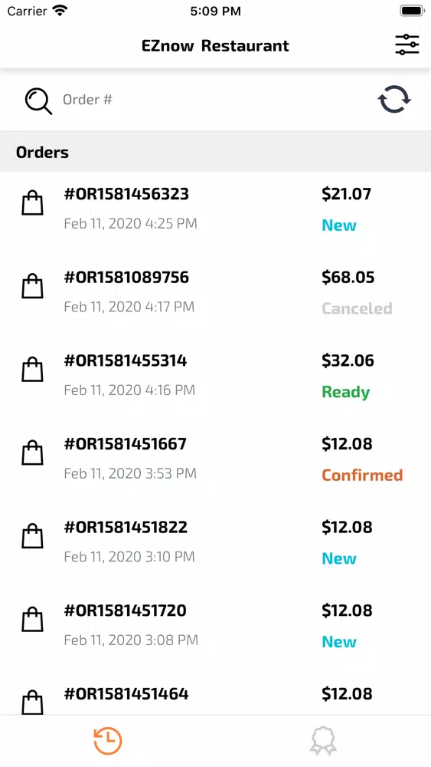The height and width of the screenshot is (767, 431).
Task: Tap the bag icon for order #OR1581451667
Action: pos(32,453)
